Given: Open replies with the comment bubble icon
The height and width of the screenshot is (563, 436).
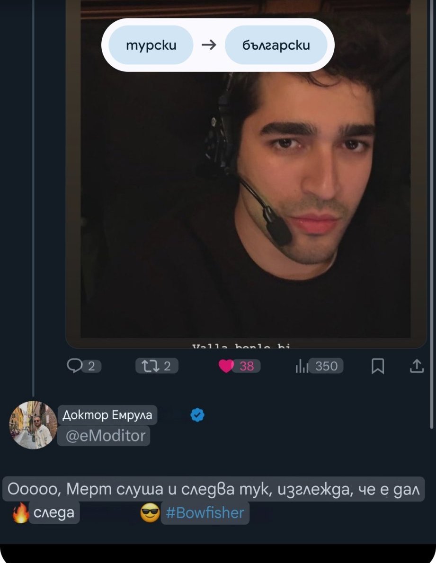Looking at the screenshot, I should point(75,366).
